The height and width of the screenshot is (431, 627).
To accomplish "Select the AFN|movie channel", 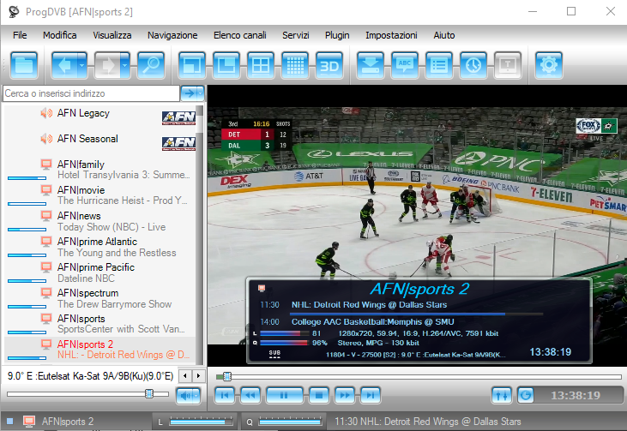I will pos(100,195).
